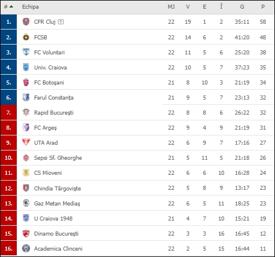Screen dimensions: 275x257
Task: Sort the table by rank arrow
Action: (12, 6)
